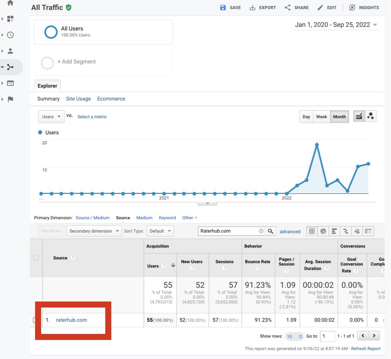Open the advanced filter link
Viewport: 391px width, 359px height.
[x=290, y=232]
